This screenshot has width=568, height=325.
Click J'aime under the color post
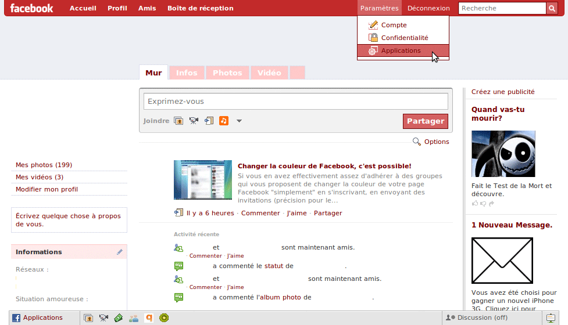296,213
